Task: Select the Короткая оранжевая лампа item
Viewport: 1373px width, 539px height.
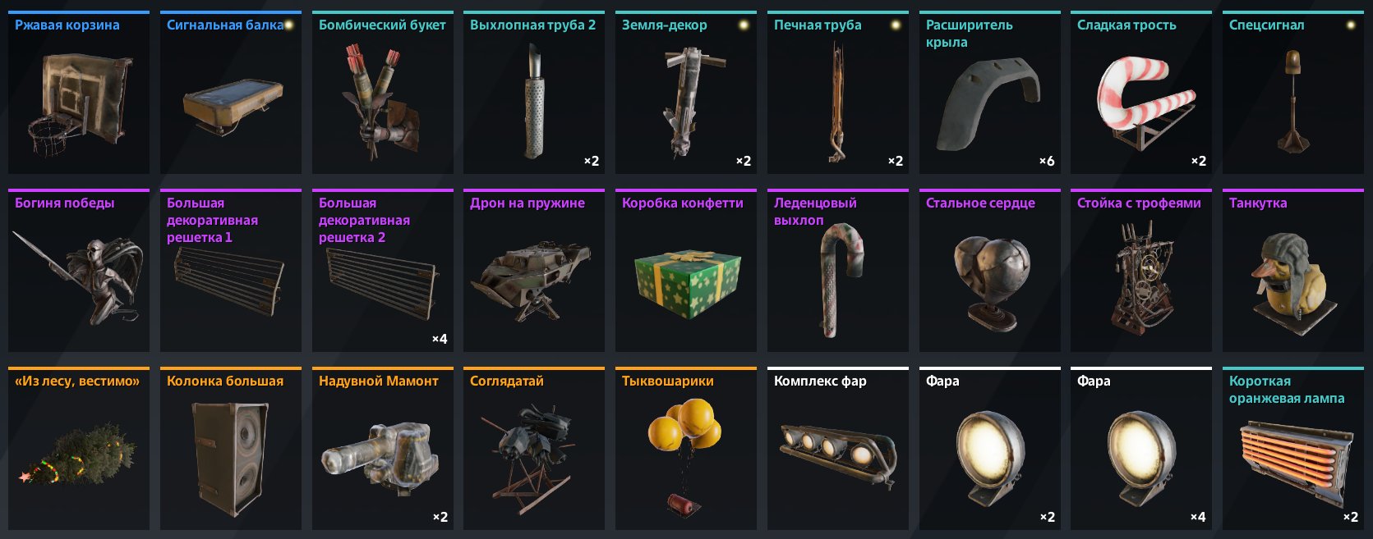Action: click(1293, 448)
